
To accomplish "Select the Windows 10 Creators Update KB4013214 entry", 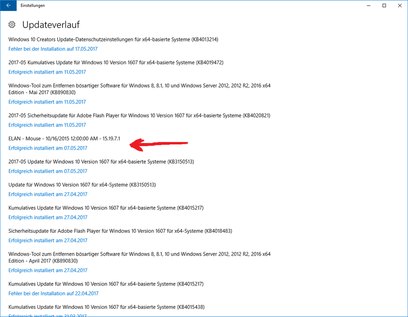I will pos(113,39).
